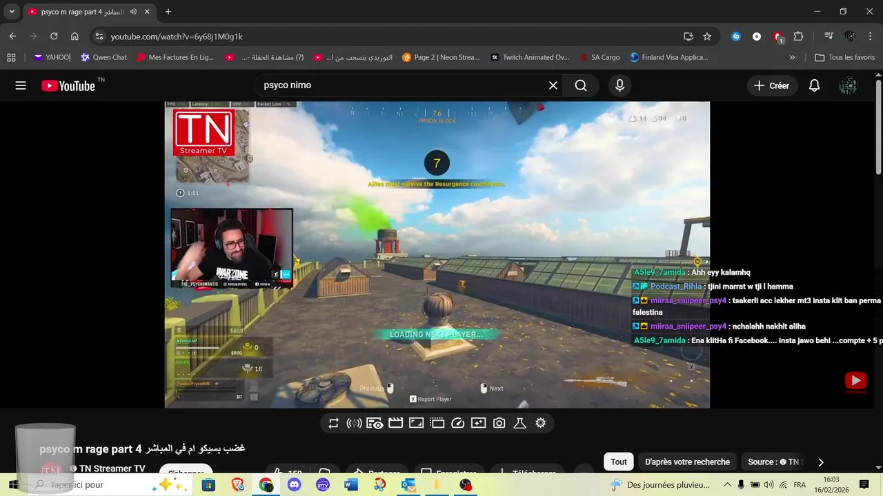Viewport: 883px width, 496px height.
Task: Start voice search with microphone
Action: [619, 85]
